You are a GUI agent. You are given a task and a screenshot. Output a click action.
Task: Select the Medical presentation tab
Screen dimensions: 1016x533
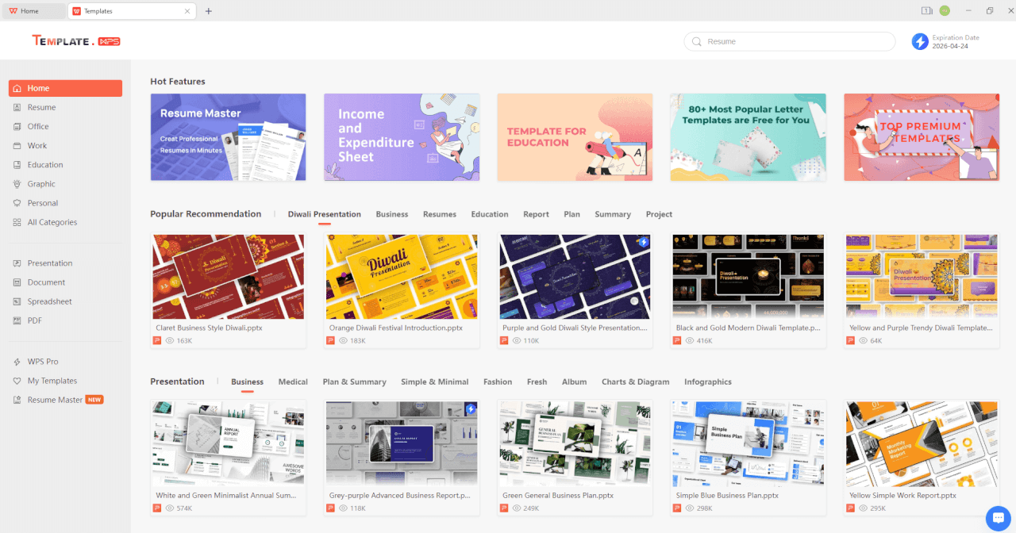pyautogui.click(x=293, y=382)
